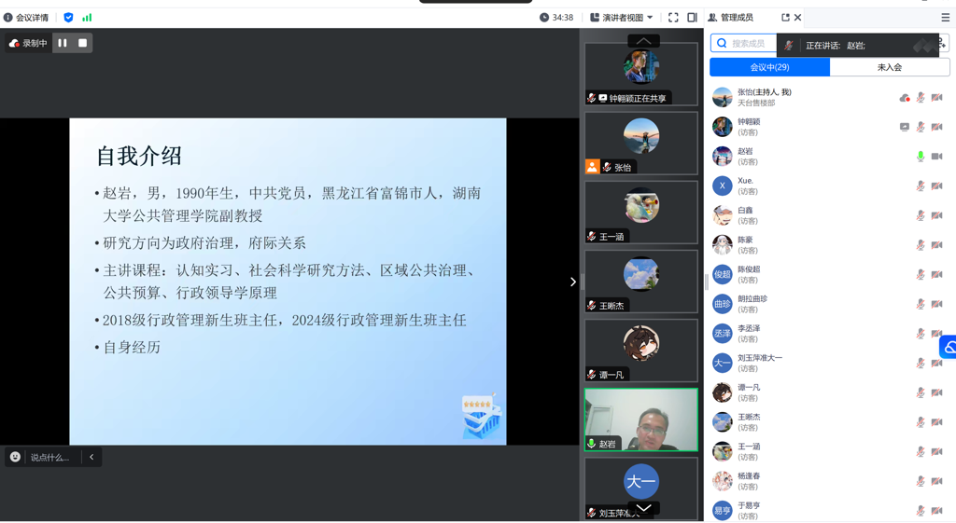Check the green network signal icon
This screenshot has width=956, height=523.
[x=87, y=18]
